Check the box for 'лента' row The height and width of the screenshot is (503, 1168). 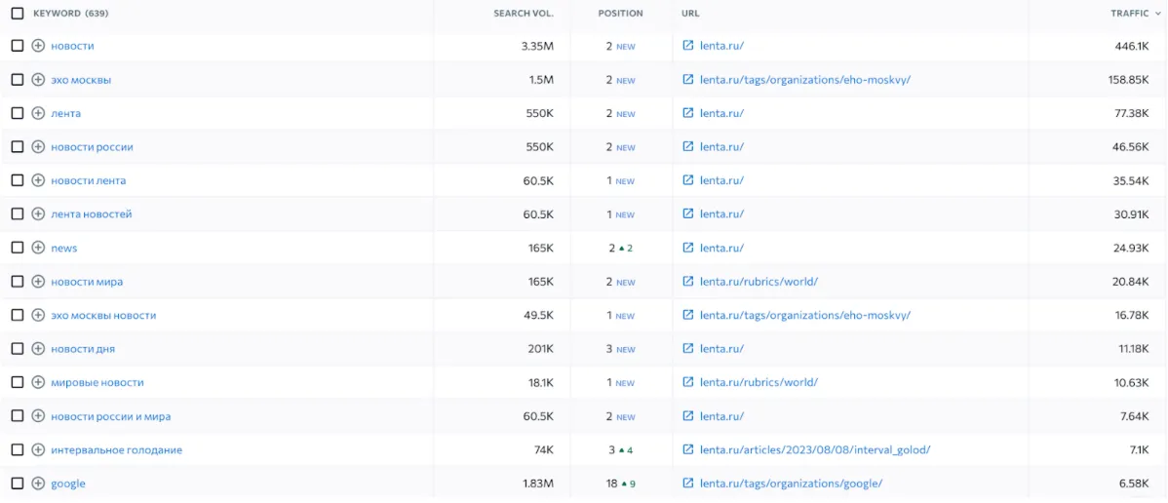pyautogui.click(x=17, y=113)
